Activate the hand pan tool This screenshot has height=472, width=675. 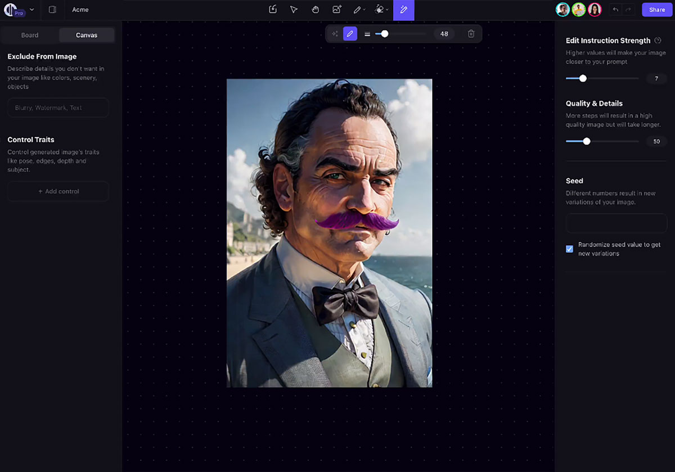tap(316, 10)
